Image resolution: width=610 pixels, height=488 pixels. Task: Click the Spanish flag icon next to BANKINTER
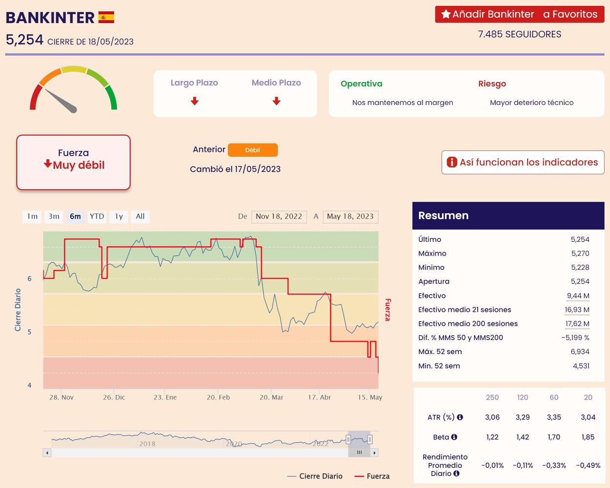[x=106, y=18]
